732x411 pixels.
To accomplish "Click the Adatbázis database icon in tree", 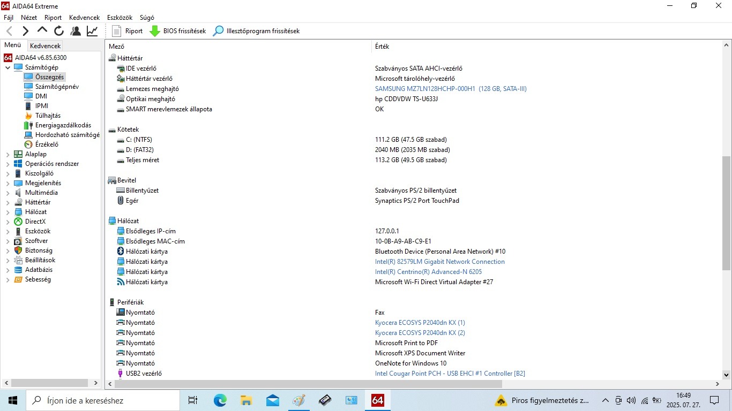I will click(x=18, y=270).
